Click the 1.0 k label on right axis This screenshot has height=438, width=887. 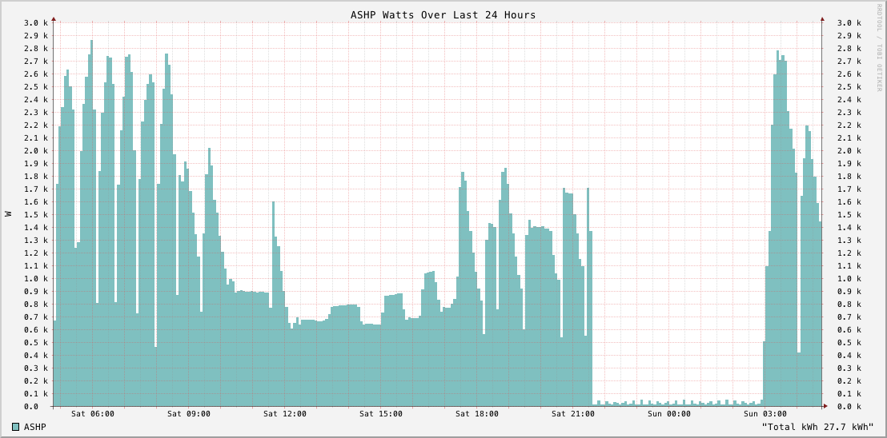(848, 279)
